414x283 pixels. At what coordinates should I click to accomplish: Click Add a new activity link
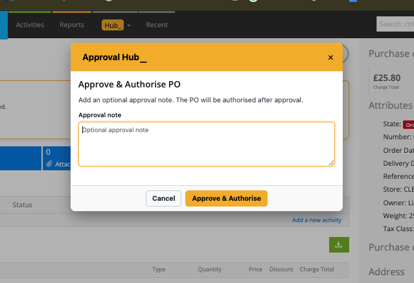tap(317, 220)
